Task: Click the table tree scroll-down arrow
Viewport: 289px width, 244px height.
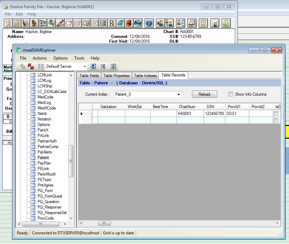Action: pos(71,218)
